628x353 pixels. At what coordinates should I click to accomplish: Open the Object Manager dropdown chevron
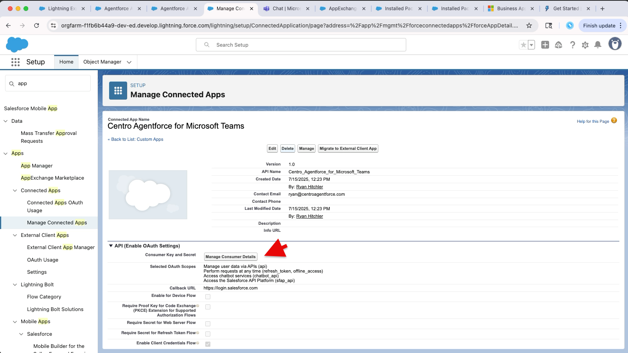[129, 62]
